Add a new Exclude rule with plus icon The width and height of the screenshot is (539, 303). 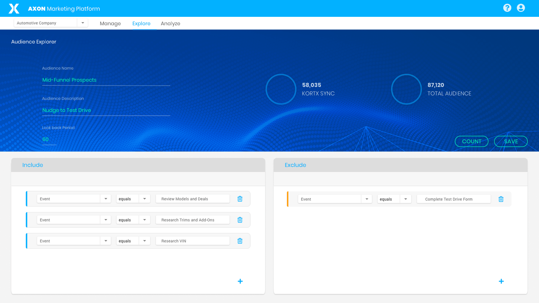pyautogui.click(x=501, y=281)
